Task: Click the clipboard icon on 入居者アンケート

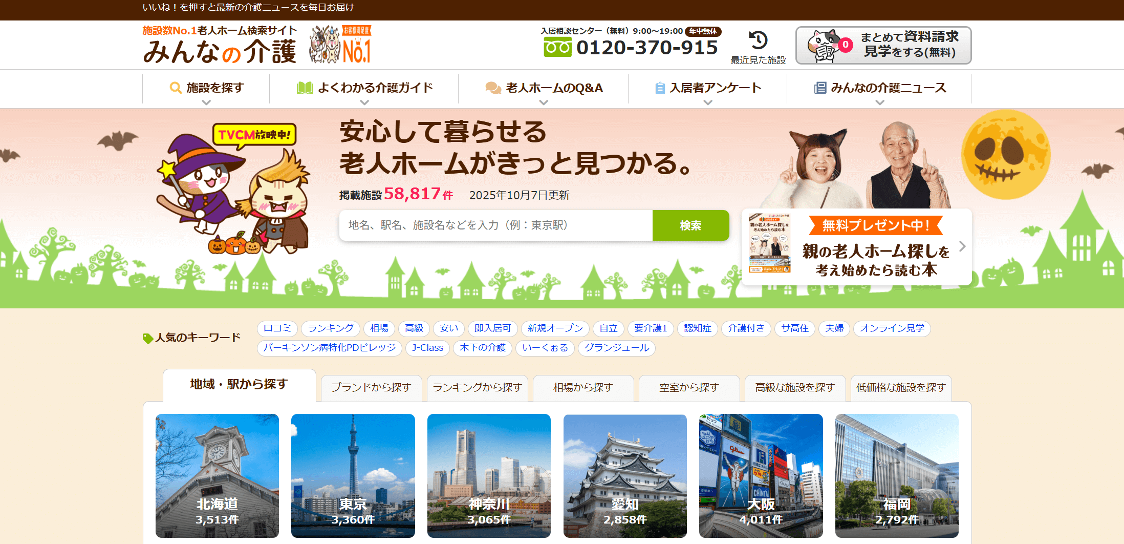Action: tap(660, 88)
